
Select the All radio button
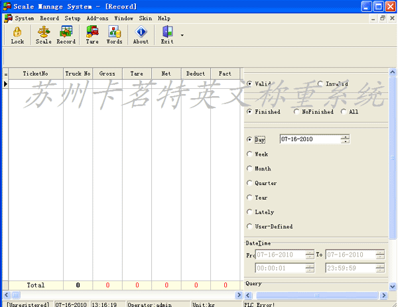344,111
